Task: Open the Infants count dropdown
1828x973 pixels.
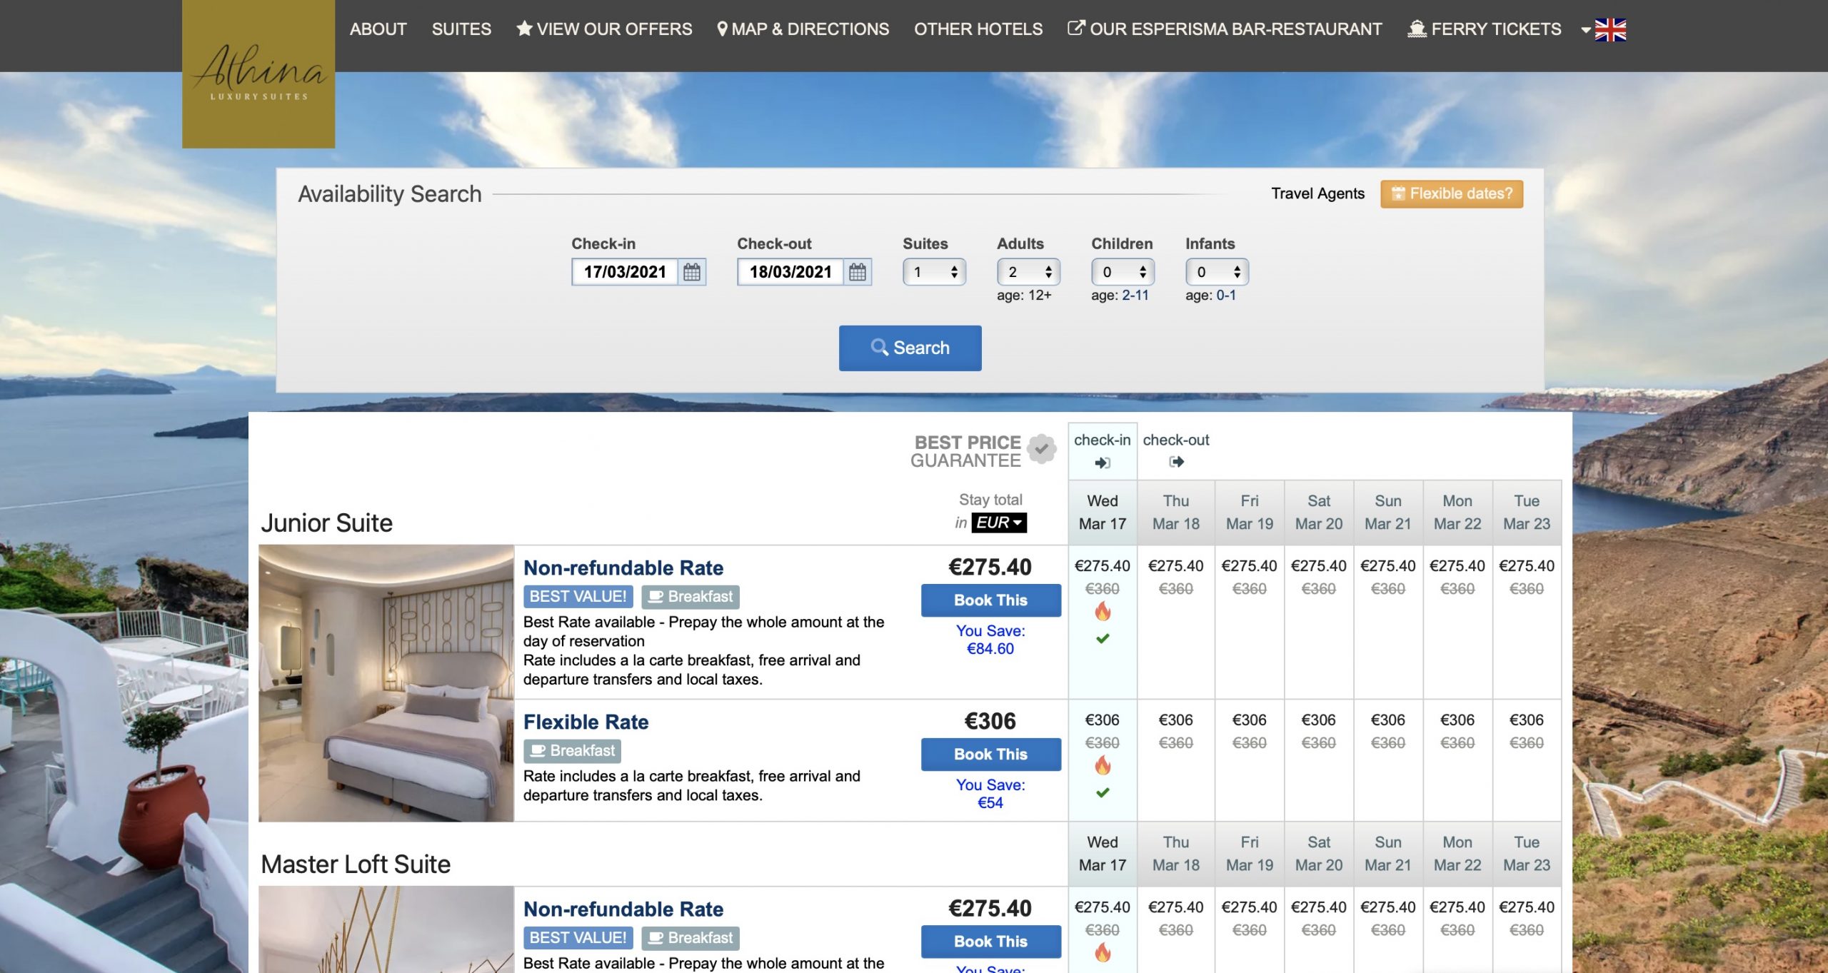Action: pos(1217,272)
